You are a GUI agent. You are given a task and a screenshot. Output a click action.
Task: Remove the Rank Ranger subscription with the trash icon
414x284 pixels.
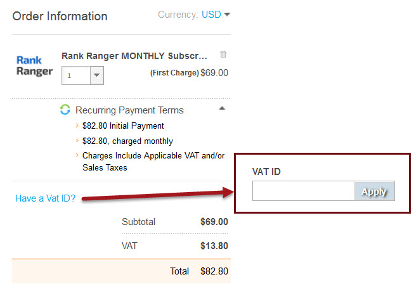coord(223,55)
